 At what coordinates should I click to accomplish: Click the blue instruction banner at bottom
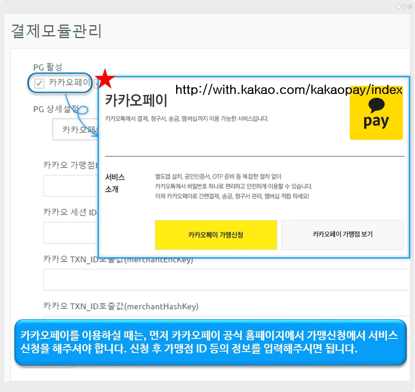tap(210, 342)
